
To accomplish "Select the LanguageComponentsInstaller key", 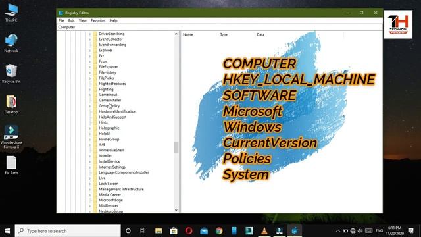I will pos(124,172).
